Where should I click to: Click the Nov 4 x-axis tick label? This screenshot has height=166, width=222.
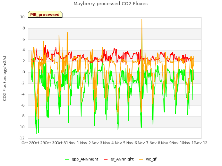[x=108, y=143]
